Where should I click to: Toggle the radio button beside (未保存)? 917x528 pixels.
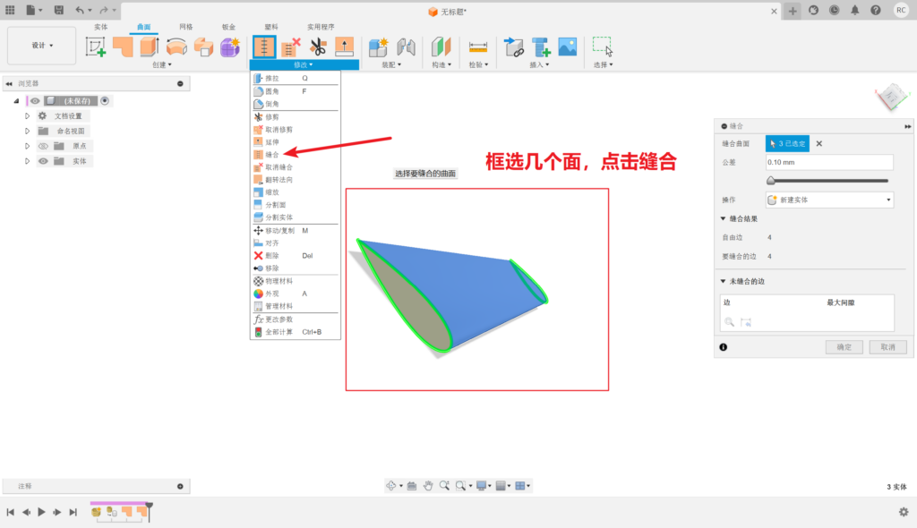[105, 101]
